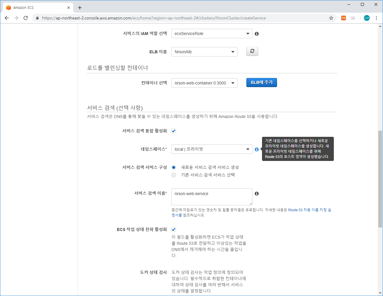Toggle service discovery integration checkbox

tap(174, 131)
